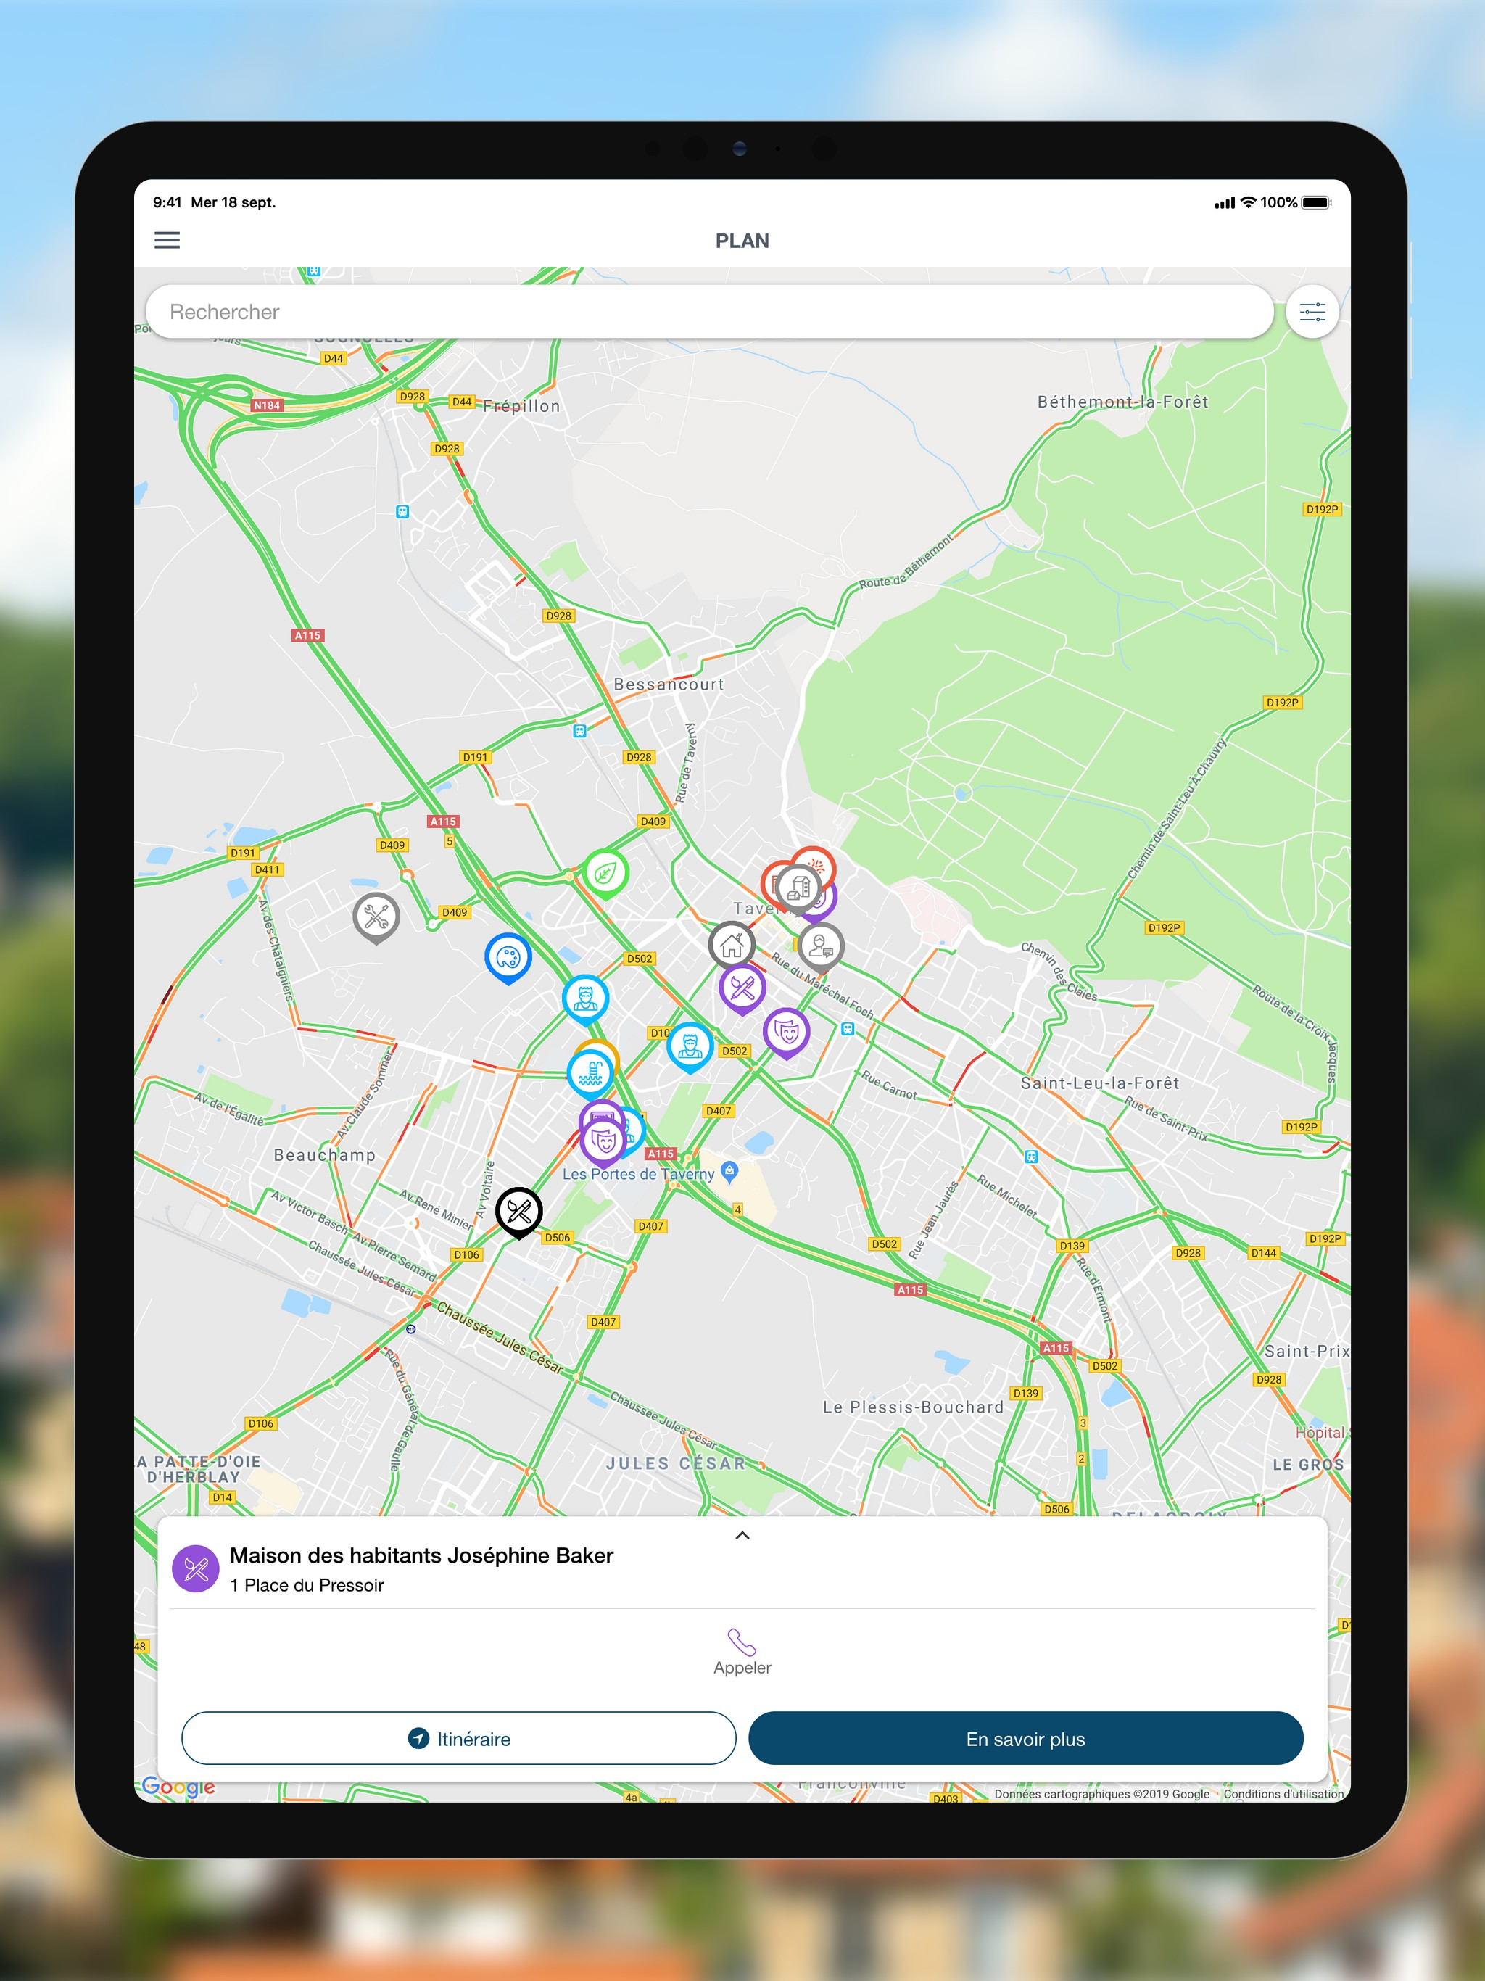Tap the light blue person marker below D502
This screenshot has width=1485, height=1981.
(x=586, y=998)
